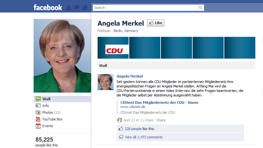This screenshot has width=263, height=148.
Task: Open the CDU logo photo thumbnail
Action: (x=113, y=48)
